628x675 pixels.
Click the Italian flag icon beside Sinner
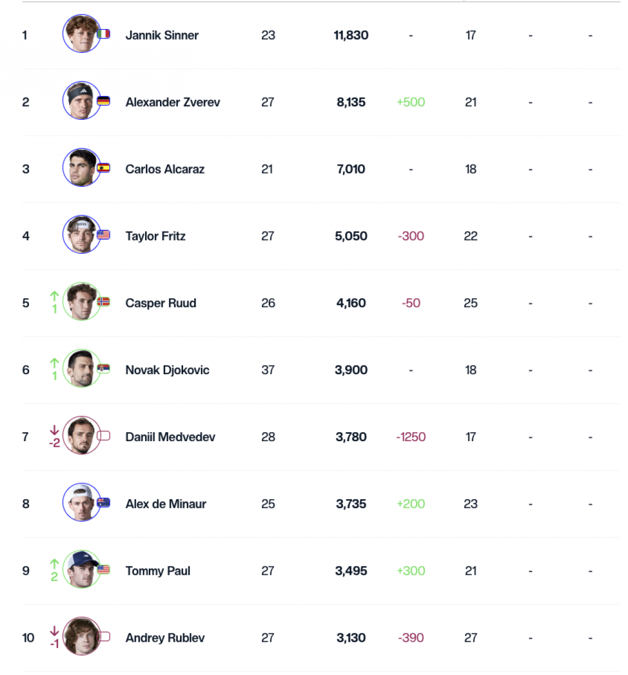tap(104, 34)
